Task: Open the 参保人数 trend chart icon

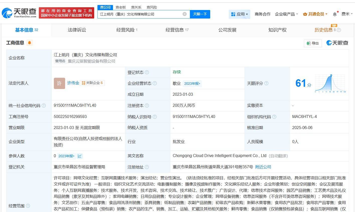Action: click(80, 156)
